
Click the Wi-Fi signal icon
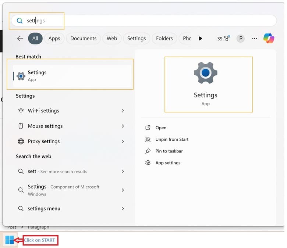21,111
